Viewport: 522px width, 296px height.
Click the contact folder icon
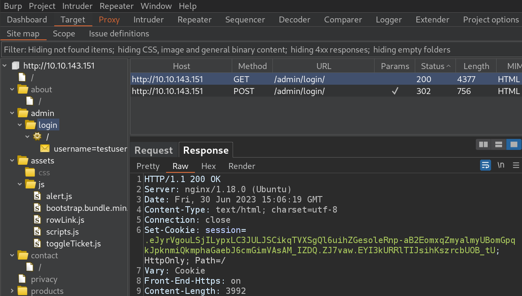[x=22, y=255]
